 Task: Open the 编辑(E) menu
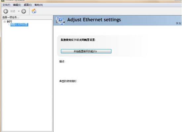click(17, 5)
